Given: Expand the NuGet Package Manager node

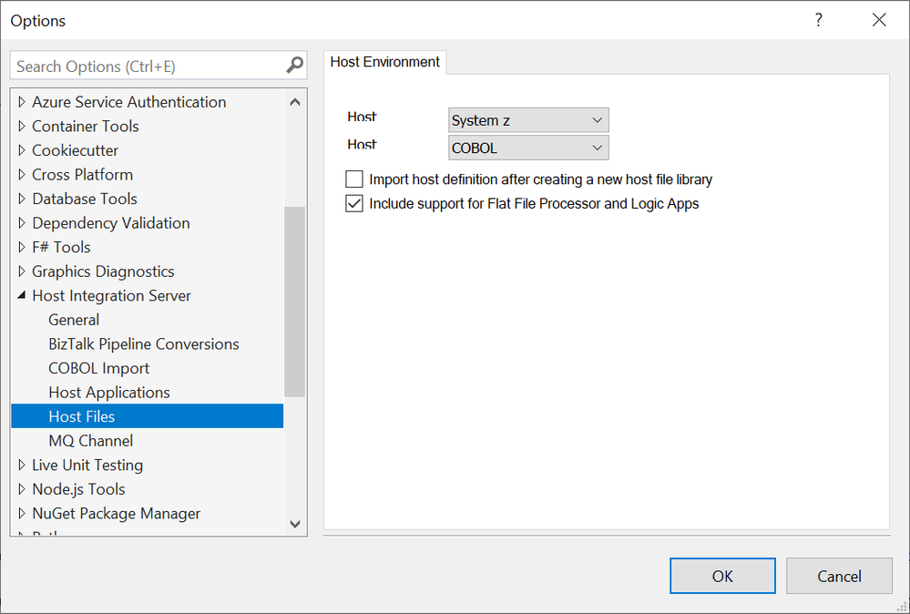Looking at the screenshot, I should (22, 514).
